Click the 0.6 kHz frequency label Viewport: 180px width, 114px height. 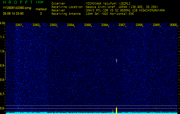(x=2, y=108)
